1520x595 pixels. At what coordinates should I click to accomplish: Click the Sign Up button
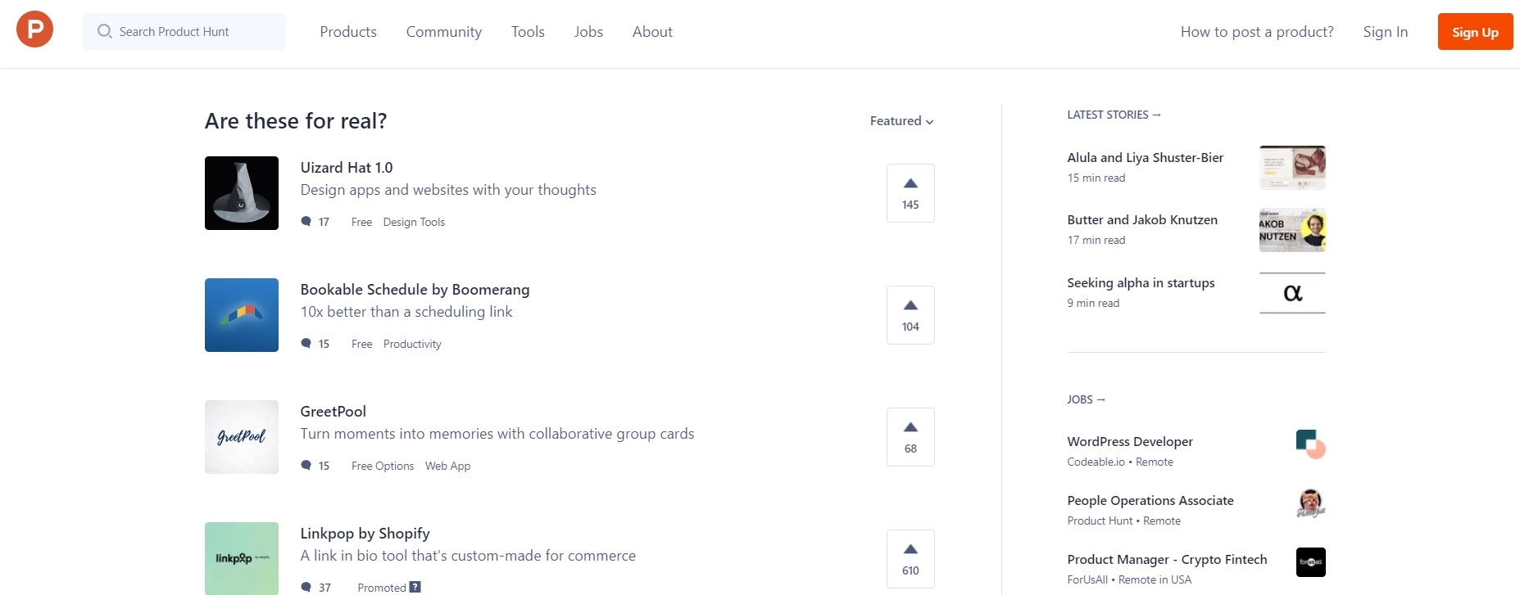pos(1475,31)
